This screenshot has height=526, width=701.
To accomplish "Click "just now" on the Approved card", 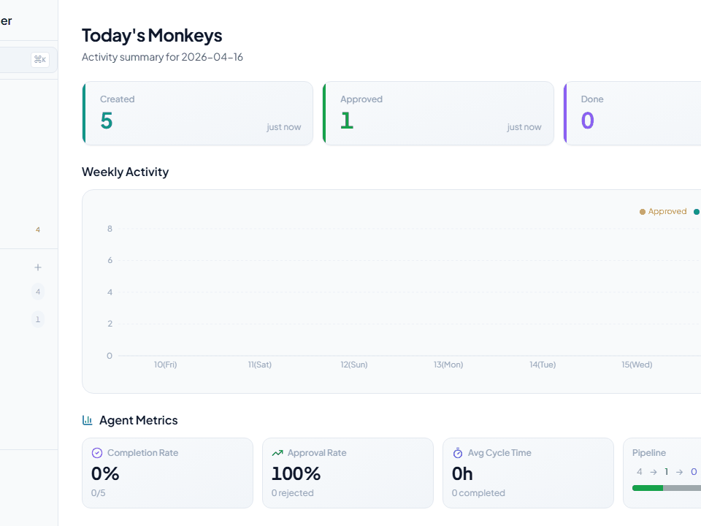I will [x=524, y=126].
